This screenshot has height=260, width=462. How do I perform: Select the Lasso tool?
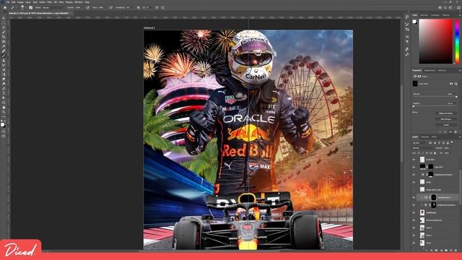pyautogui.click(x=4, y=27)
